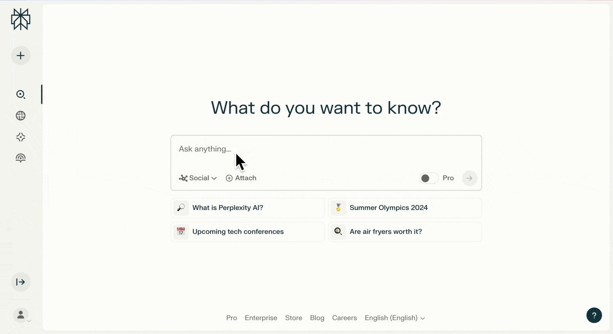Open the Spaces sparkle icon
This screenshot has width=613, height=334.
20,137
